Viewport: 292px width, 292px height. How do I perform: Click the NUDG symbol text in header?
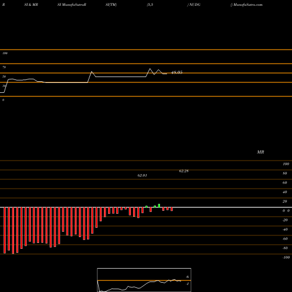pyautogui.click(x=194, y=5)
